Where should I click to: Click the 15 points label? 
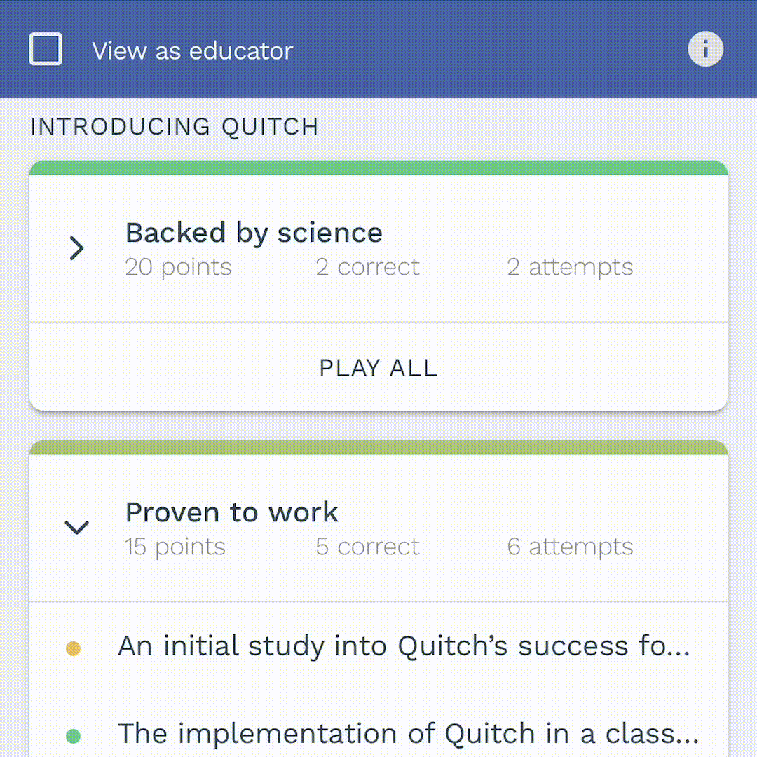[x=175, y=547]
